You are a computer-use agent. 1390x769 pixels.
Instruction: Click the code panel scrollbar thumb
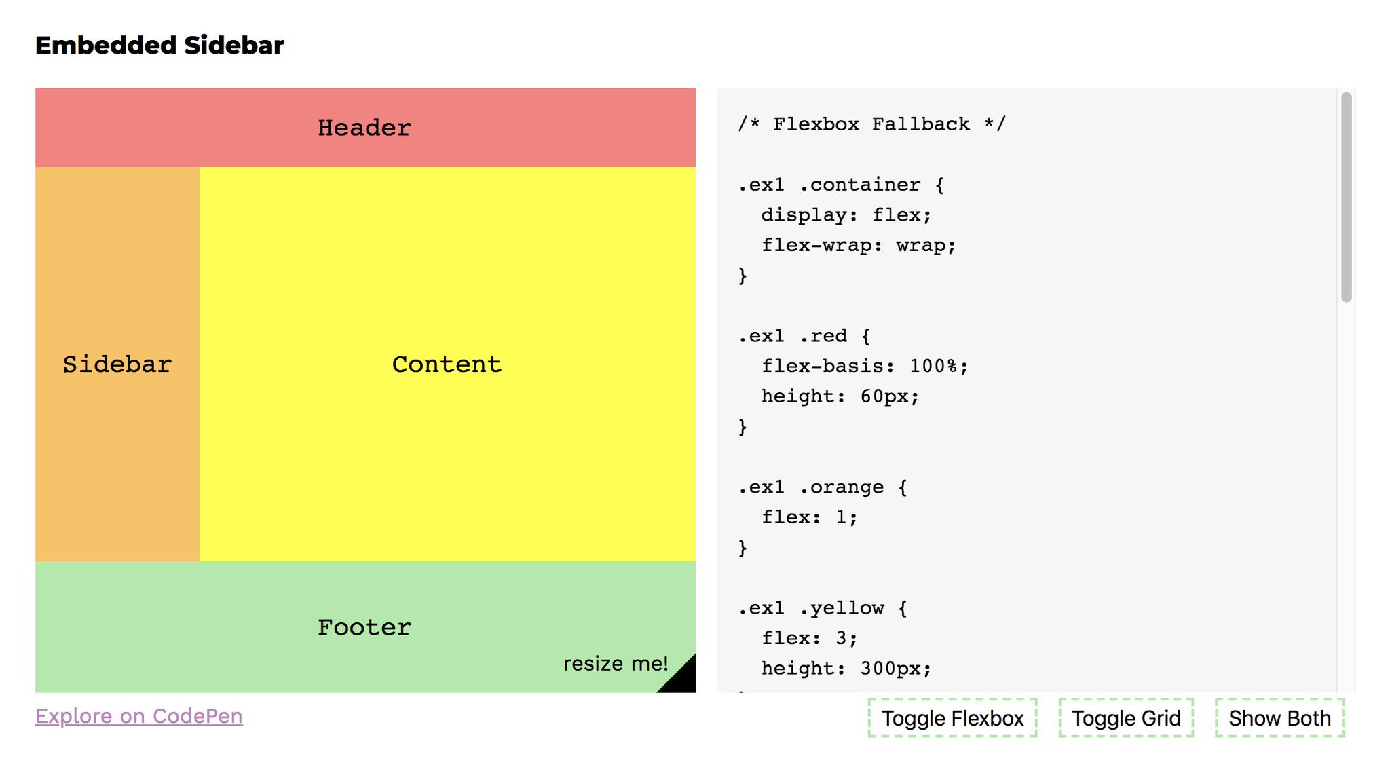pyautogui.click(x=1347, y=197)
